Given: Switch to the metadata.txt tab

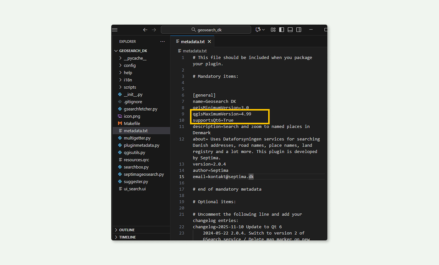Looking at the screenshot, I should (192, 42).
